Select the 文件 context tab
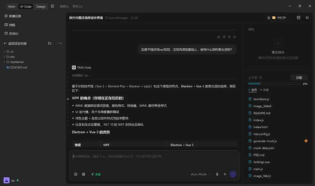315x186 pixels. coord(253,90)
